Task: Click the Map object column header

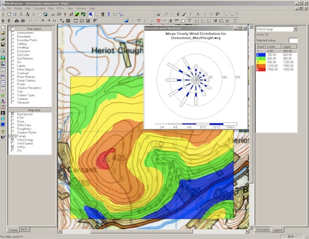Action: (x=34, y=29)
